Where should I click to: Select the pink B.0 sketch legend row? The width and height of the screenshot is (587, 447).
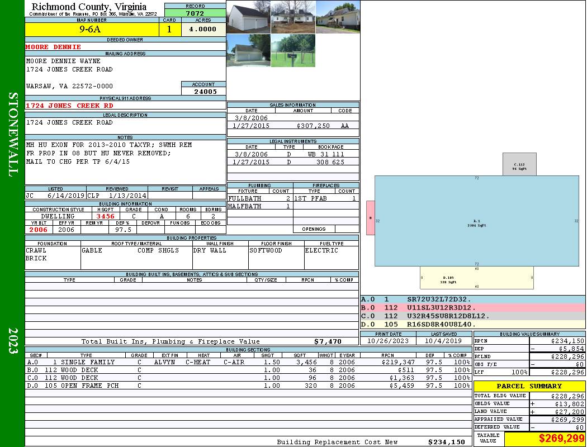[x=472, y=307]
